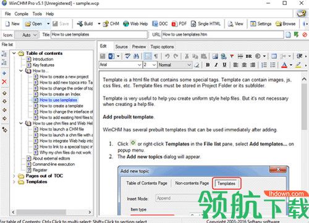
Task: Insert a hyperlink with globe icon
Action: 224,56
